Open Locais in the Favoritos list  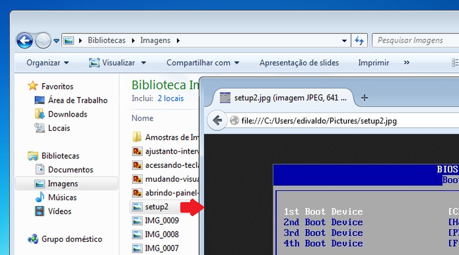pos(59,128)
